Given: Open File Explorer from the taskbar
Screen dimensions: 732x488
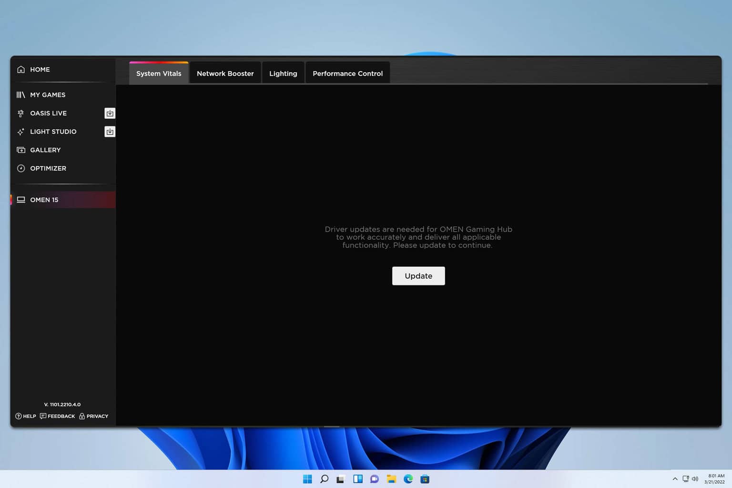Looking at the screenshot, I should pyautogui.click(x=391, y=479).
